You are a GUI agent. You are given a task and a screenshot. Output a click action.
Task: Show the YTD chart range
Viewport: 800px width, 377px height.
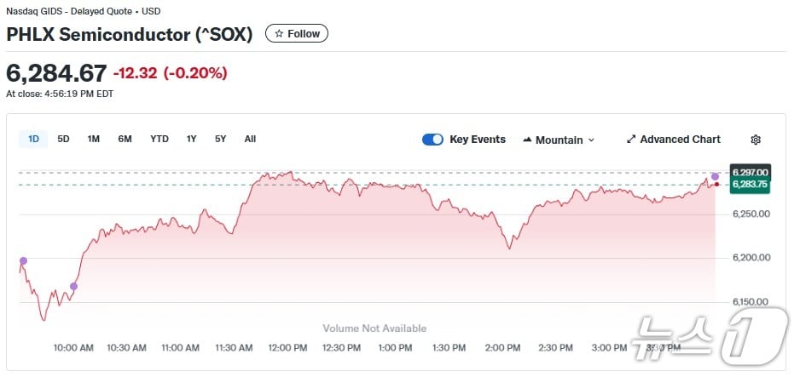[159, 139]
